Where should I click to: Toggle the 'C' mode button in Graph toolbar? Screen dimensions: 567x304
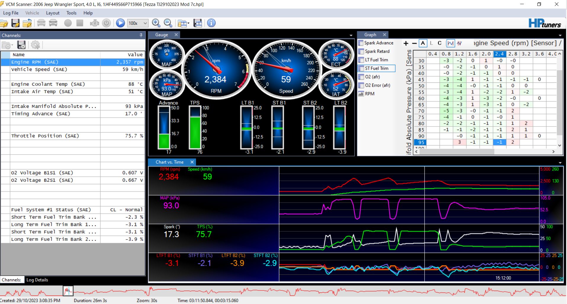pyautogui.click(x=440, y=43)
